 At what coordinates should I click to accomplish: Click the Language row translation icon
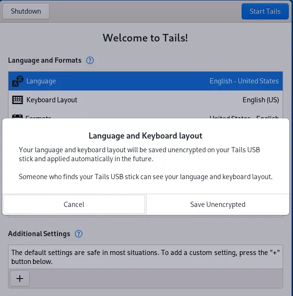click(17, 81)
